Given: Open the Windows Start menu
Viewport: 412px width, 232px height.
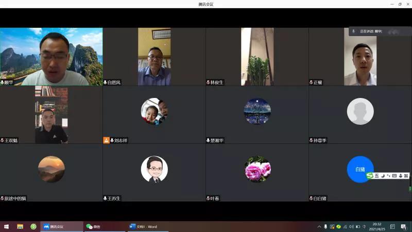Looking at the screenshot, I should pos(6,226).
